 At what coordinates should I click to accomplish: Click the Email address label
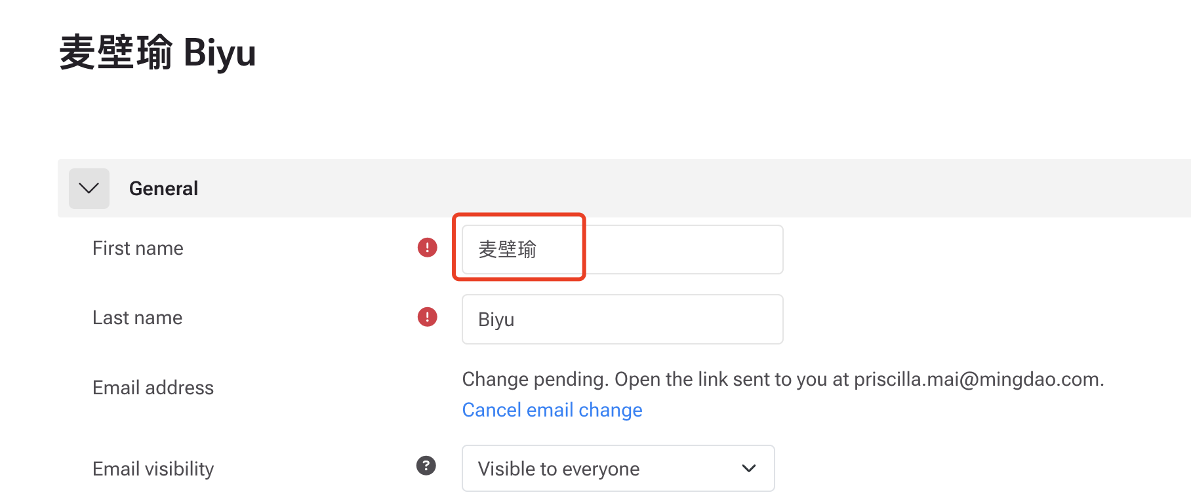[153, 388]
